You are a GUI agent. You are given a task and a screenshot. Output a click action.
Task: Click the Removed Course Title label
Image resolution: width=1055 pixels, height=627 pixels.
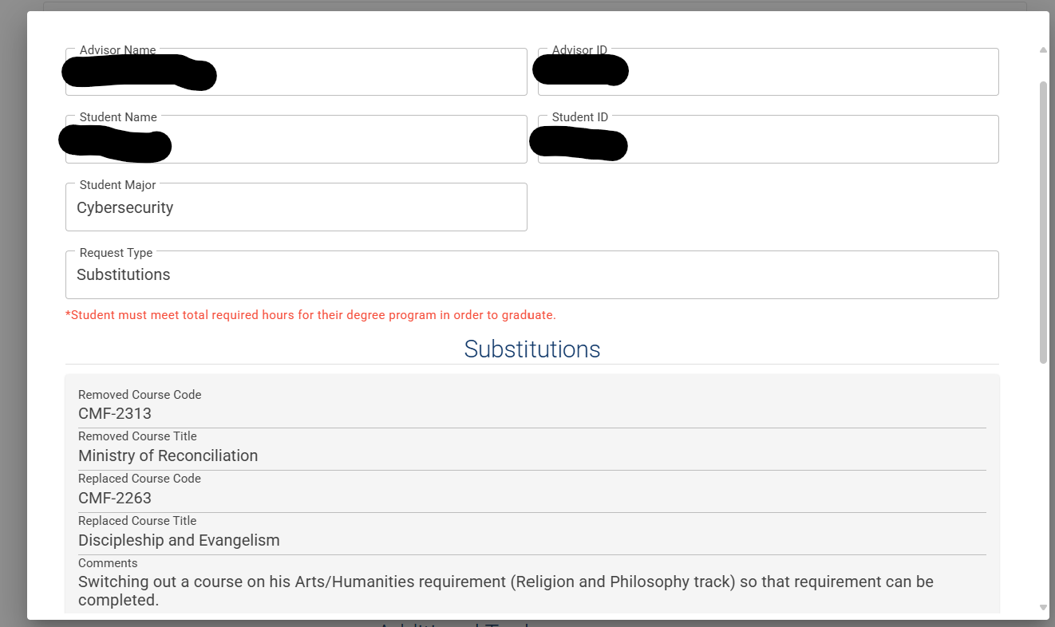point(137,436)
